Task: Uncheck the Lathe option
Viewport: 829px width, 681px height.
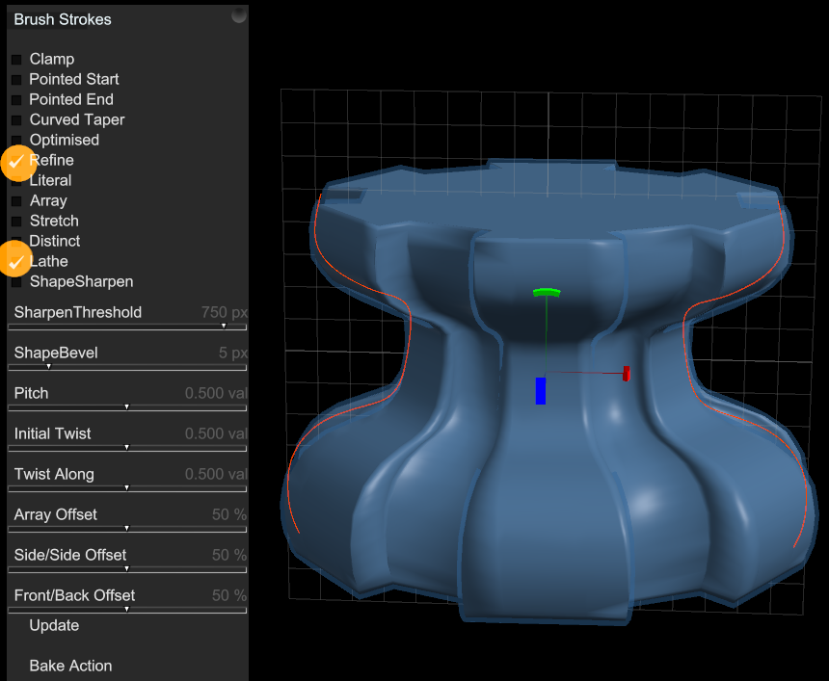Action: (16, 260)
